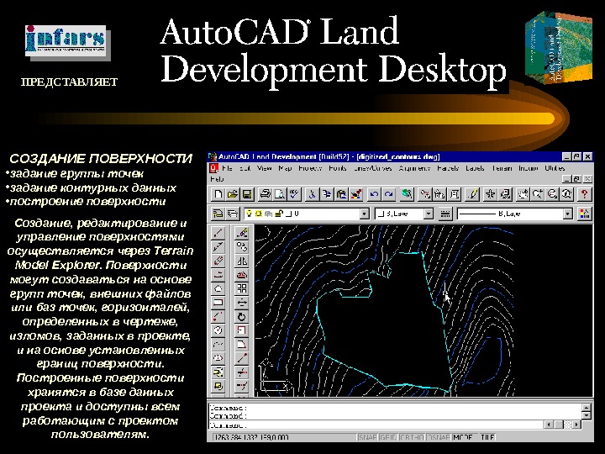Toggle ORTHO mode in status bar
This screenshot has height=454, width=605.
(412, 437)
